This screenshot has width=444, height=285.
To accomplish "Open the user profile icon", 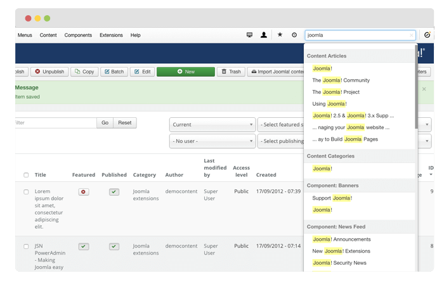I will (x=264, y=35).
